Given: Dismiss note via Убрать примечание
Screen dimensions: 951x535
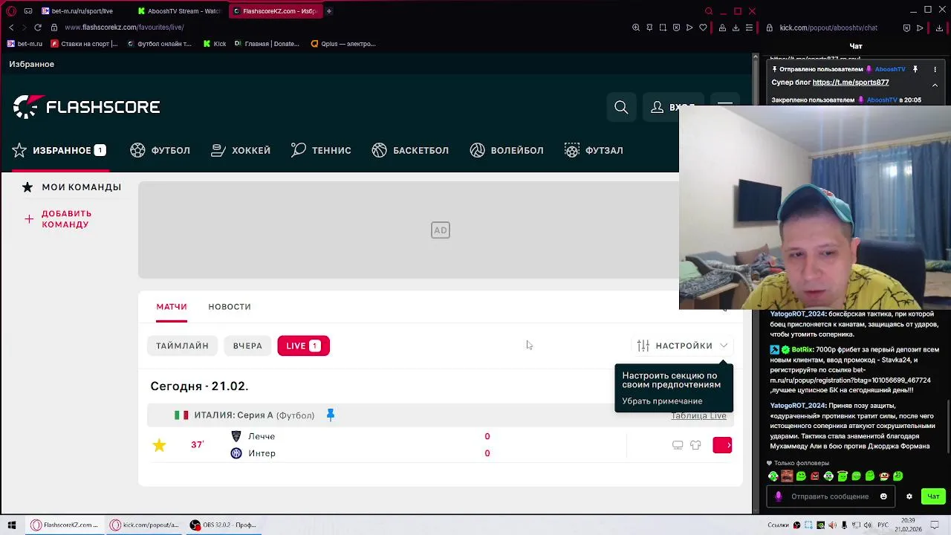Looking at the screenshot, I should tap(662, 401).
